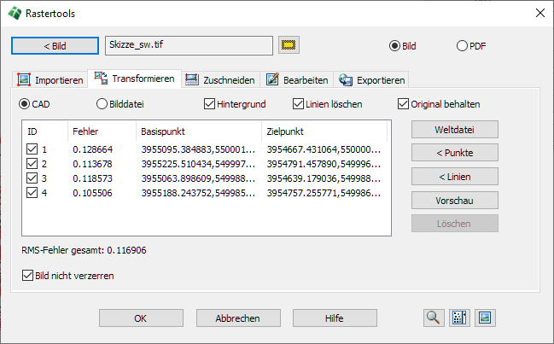Open the Bearbeiten tab
The image size is (554, 344).
coord(297,80)
